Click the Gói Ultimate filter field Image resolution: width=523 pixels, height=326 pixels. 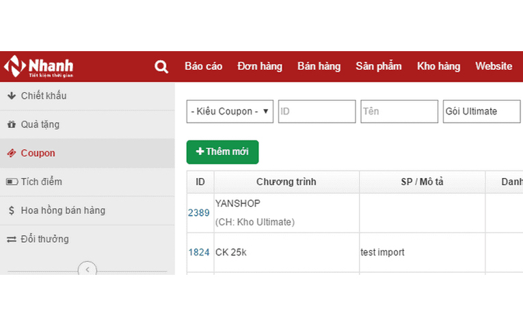click(482, 111)
